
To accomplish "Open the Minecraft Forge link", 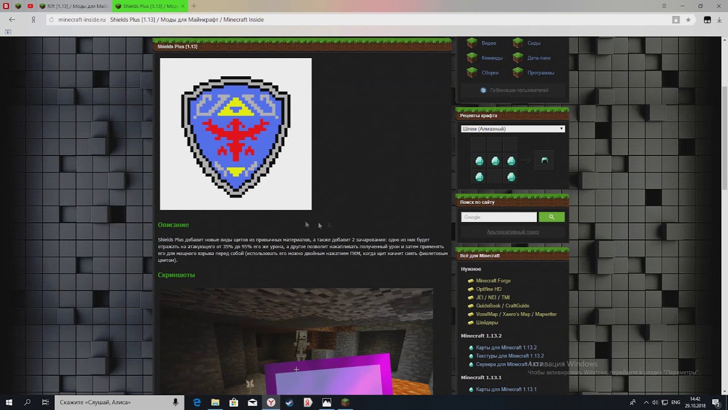I will [x=493, y=281].
